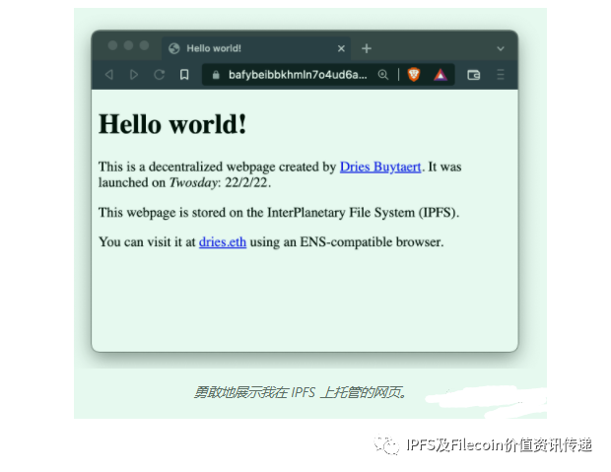Open zoom via the magnifier icon

click(x=383, y=75)
